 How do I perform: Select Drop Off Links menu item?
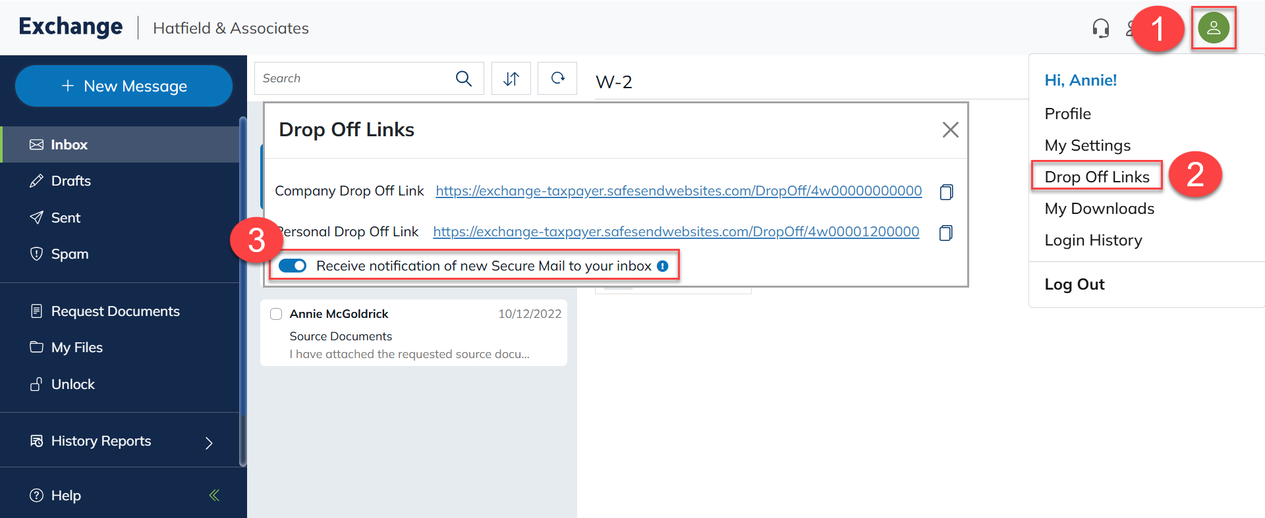(1096, 177)
